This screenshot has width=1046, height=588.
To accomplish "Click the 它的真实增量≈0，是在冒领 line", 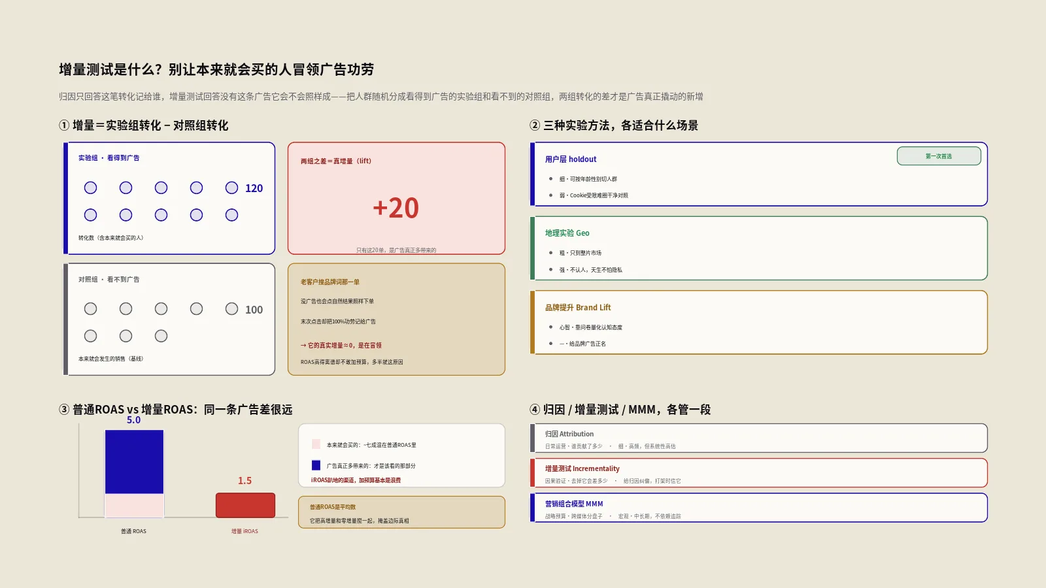I will (x=341, y=346).
